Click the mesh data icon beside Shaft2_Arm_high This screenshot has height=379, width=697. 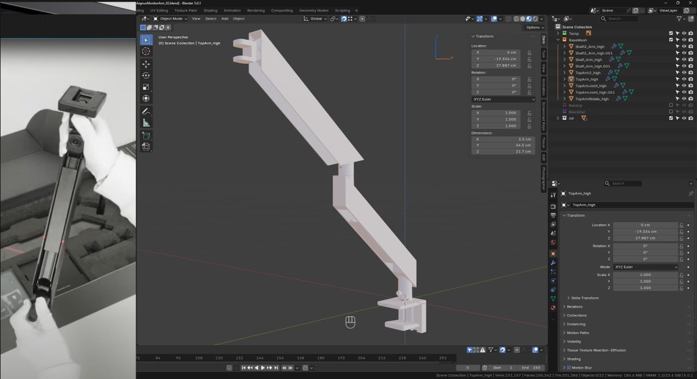pos(620,46)
